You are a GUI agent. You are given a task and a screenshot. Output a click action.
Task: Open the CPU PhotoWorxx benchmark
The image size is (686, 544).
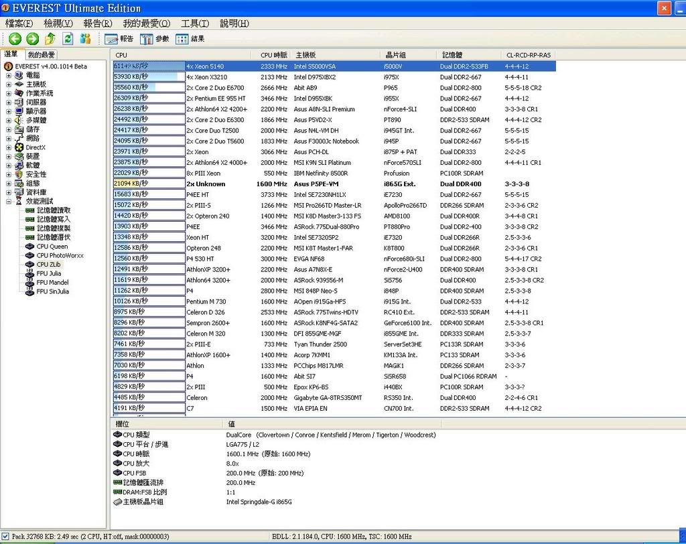60,255
